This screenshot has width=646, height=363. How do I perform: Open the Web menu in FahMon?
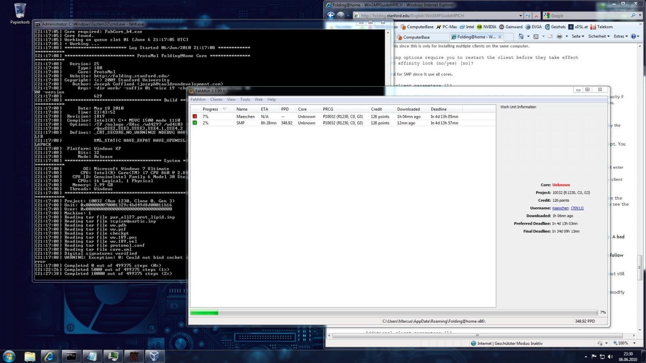258,99
